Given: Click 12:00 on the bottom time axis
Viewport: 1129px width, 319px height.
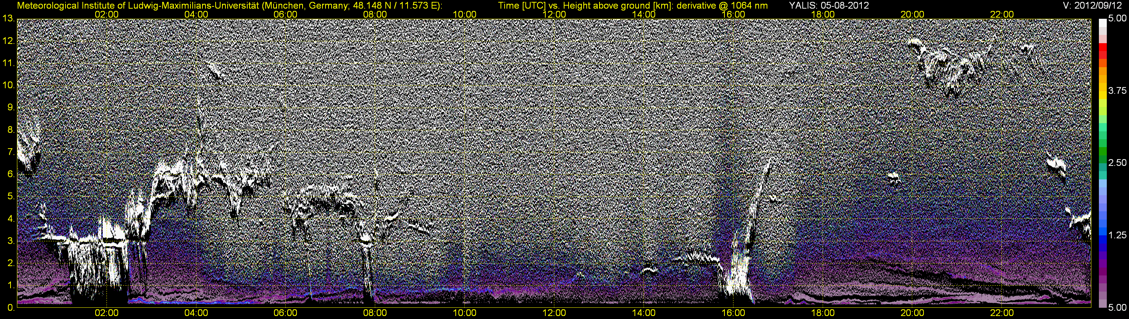Looking at the screenshot, I should [x=554, y=313].
